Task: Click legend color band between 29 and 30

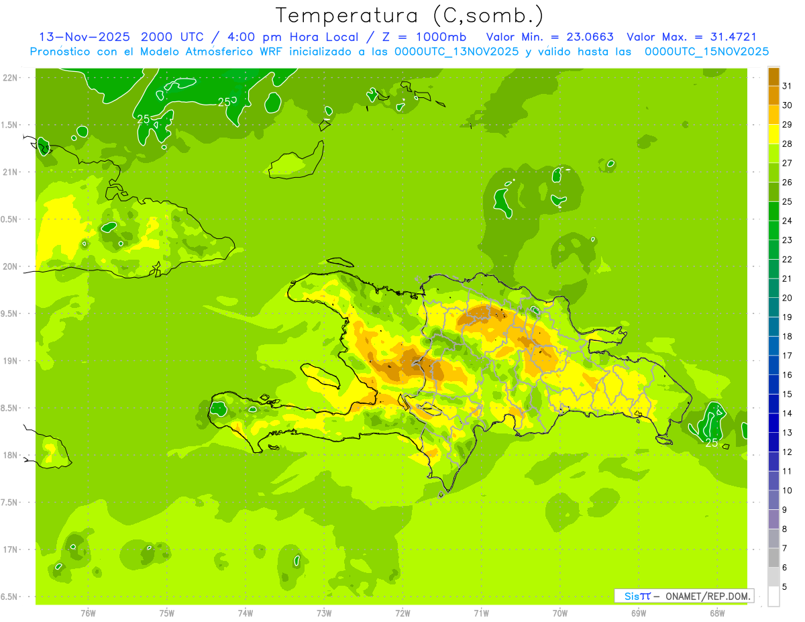Action: tap(773, 115)
